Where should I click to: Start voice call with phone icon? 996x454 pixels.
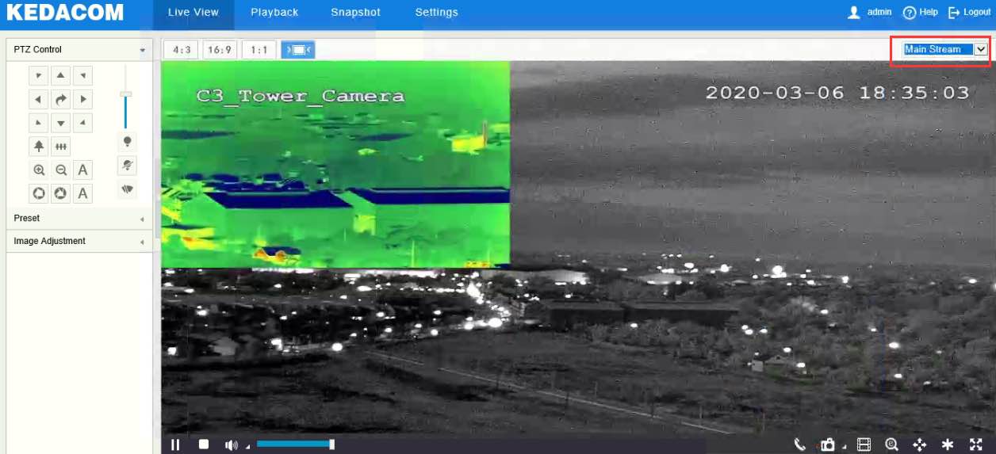click(x=800, y=445)
